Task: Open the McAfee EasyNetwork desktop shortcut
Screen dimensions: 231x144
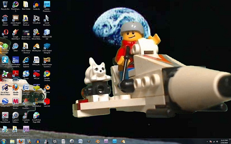Action: point(5,118)
